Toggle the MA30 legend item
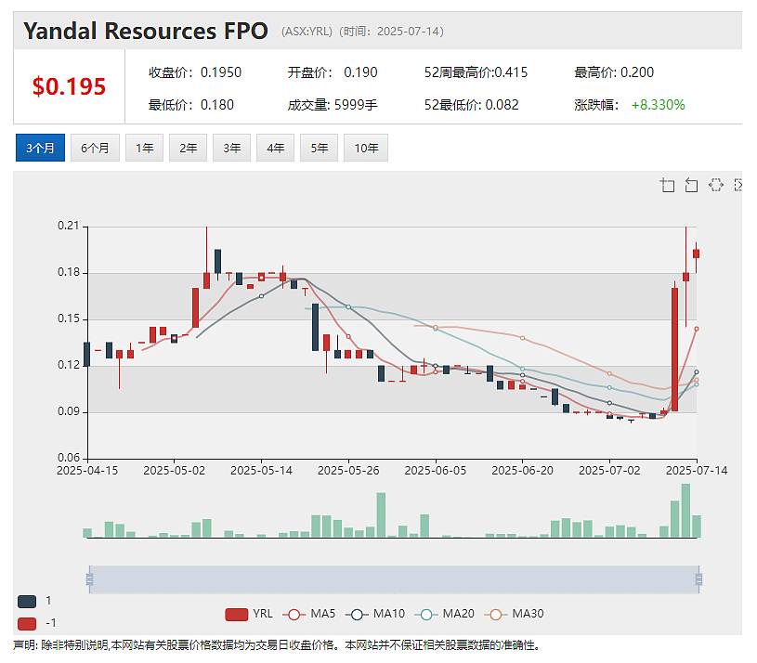The image size is (757, 663). click(x=514, y=614)
